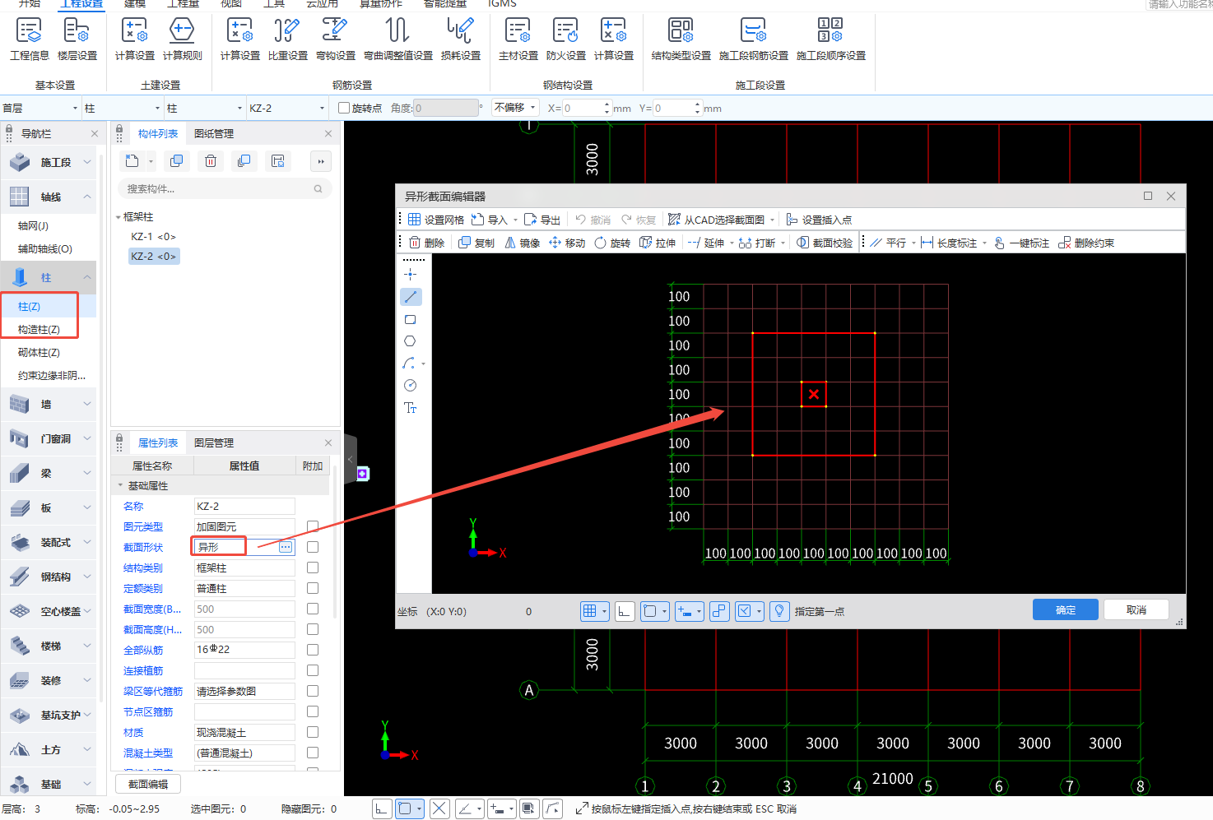Open 弯曲调整值设置 in the ribbon
Screen dimensions: 1213x820
tap(398, 39)
